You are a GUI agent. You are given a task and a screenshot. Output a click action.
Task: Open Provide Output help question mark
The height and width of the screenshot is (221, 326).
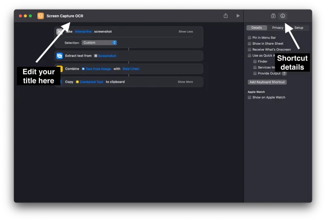pos(284,73)
